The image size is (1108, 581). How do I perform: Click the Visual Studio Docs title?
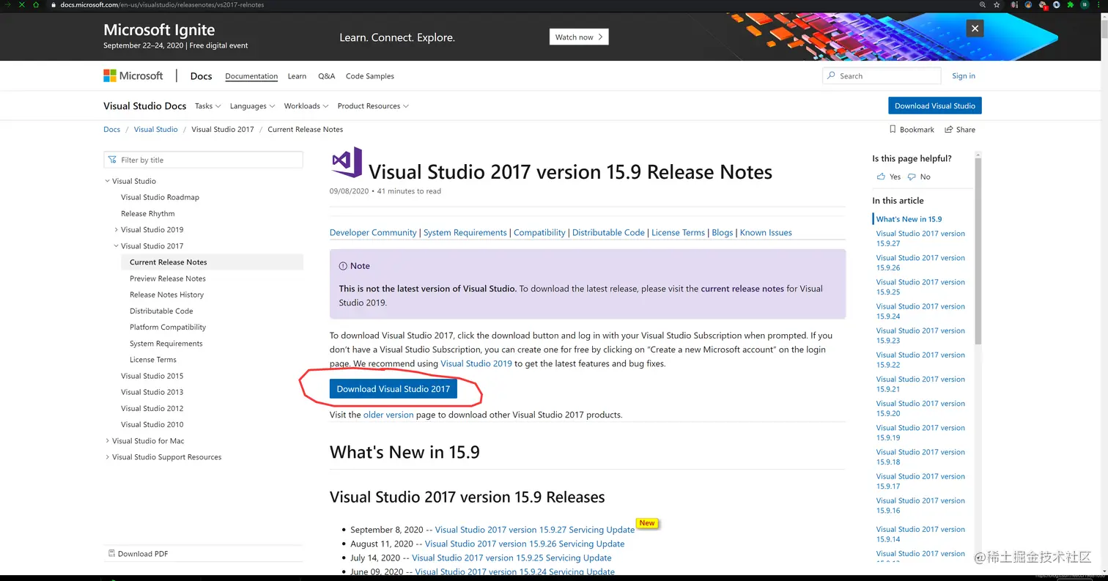tap(145, 106)
